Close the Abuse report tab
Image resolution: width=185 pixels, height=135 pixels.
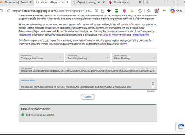click(x=140, y=2)
